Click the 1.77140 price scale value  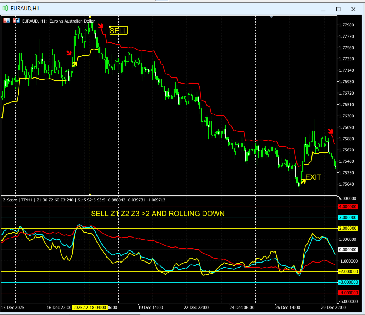tap(346, 71)
